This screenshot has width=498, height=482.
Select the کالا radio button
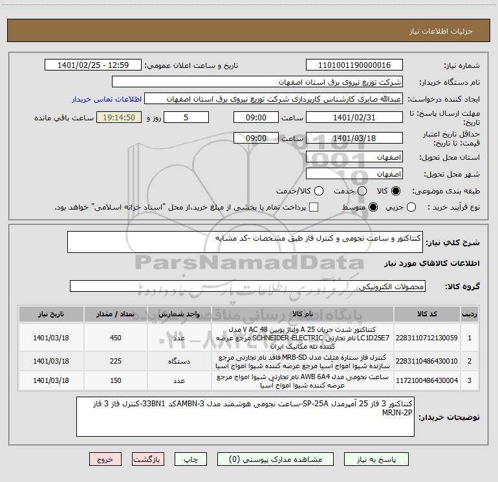(396, 191)
